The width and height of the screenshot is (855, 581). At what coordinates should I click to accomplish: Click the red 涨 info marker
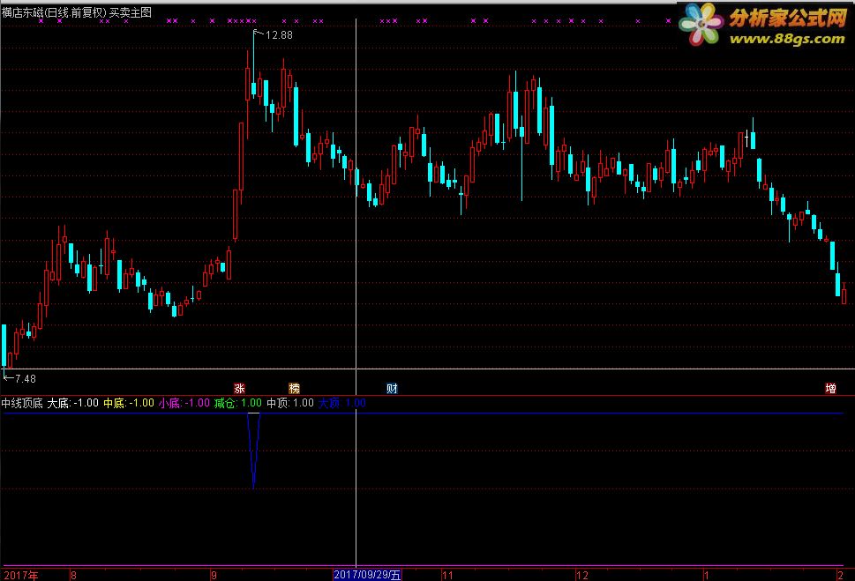click(239, 389)
